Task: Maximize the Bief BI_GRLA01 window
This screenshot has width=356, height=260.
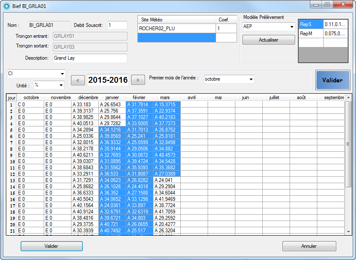Action: (x=327, y=4)
